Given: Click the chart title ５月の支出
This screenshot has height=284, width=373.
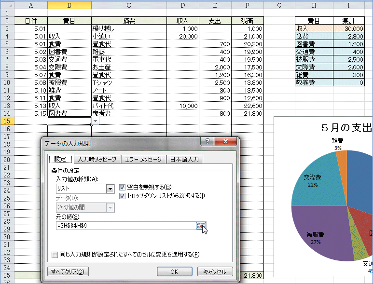Looking at the screenshot, I should coord(346,128).
